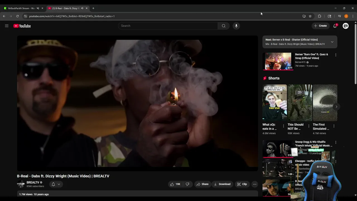Reload the page with the refresh icon

17,16
